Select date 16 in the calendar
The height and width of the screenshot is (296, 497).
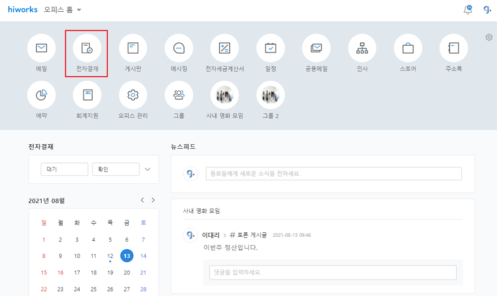[x=60, y=272]
